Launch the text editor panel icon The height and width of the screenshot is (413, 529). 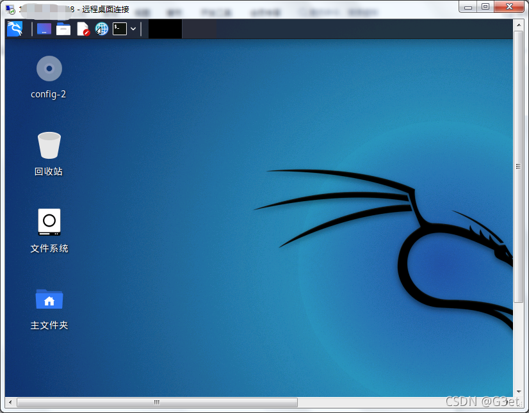point(83,29)
